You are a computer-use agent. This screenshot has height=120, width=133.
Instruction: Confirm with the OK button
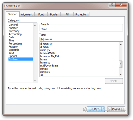(96, 109)
